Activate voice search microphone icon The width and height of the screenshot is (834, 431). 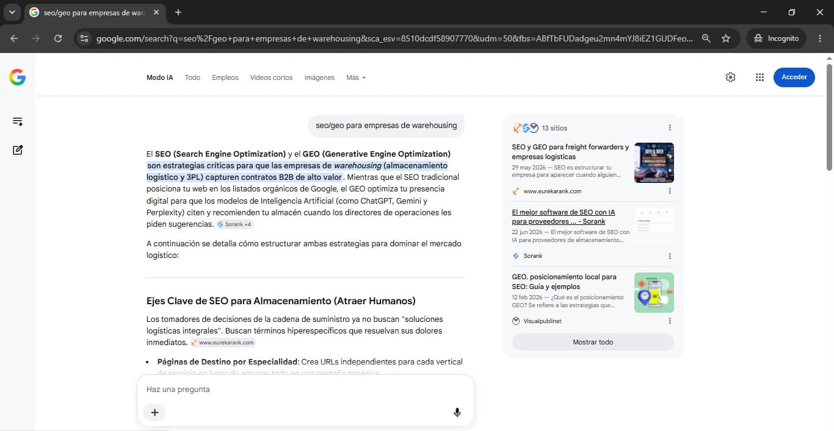pyautogui.click(x=457, y=413)
